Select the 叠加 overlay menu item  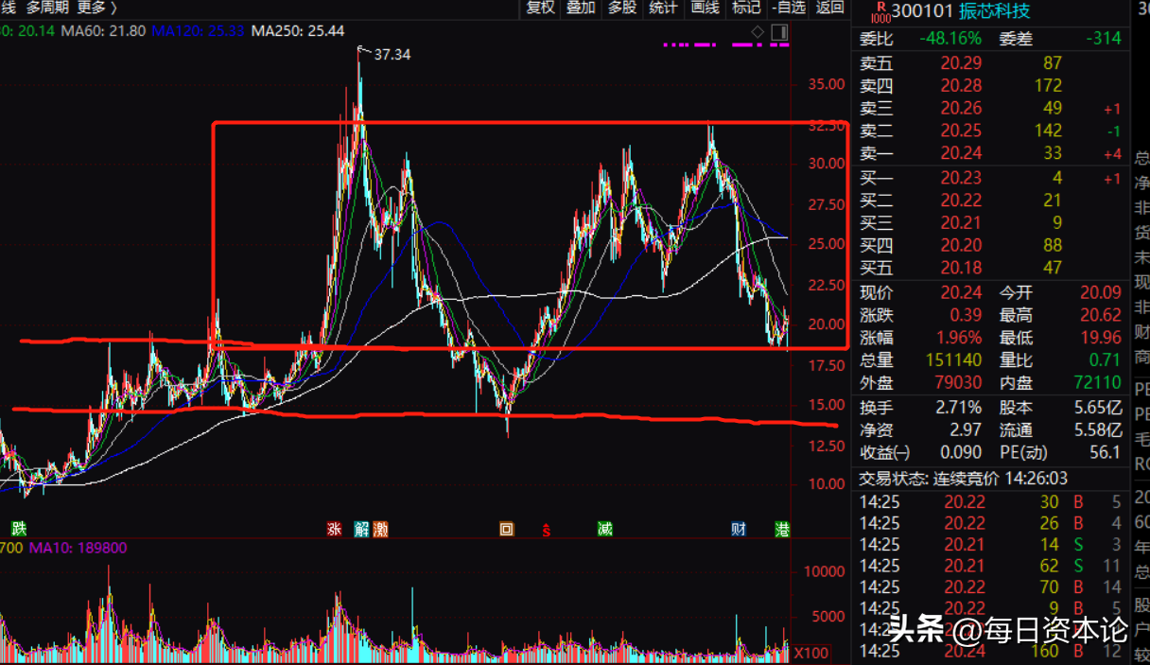coord(581,9)
